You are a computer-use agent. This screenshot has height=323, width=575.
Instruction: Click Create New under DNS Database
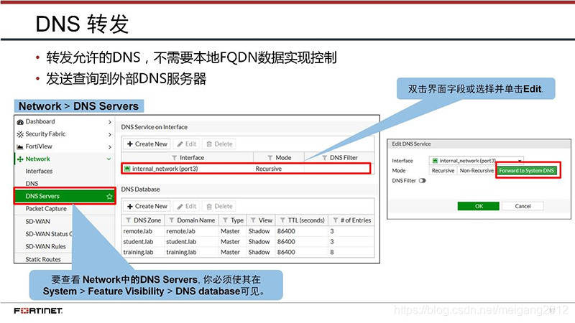(147, 207)
